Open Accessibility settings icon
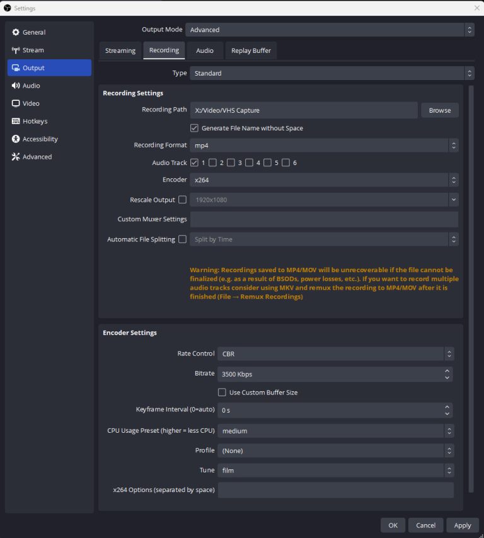This screenshot has width=484, height=538. pos(16,139)
